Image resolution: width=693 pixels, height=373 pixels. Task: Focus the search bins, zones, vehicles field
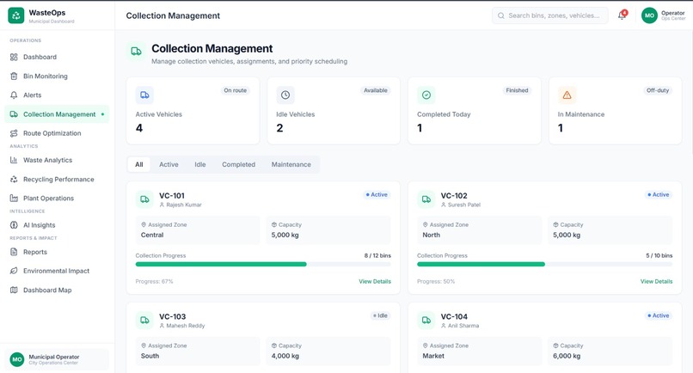pos(549,15)
